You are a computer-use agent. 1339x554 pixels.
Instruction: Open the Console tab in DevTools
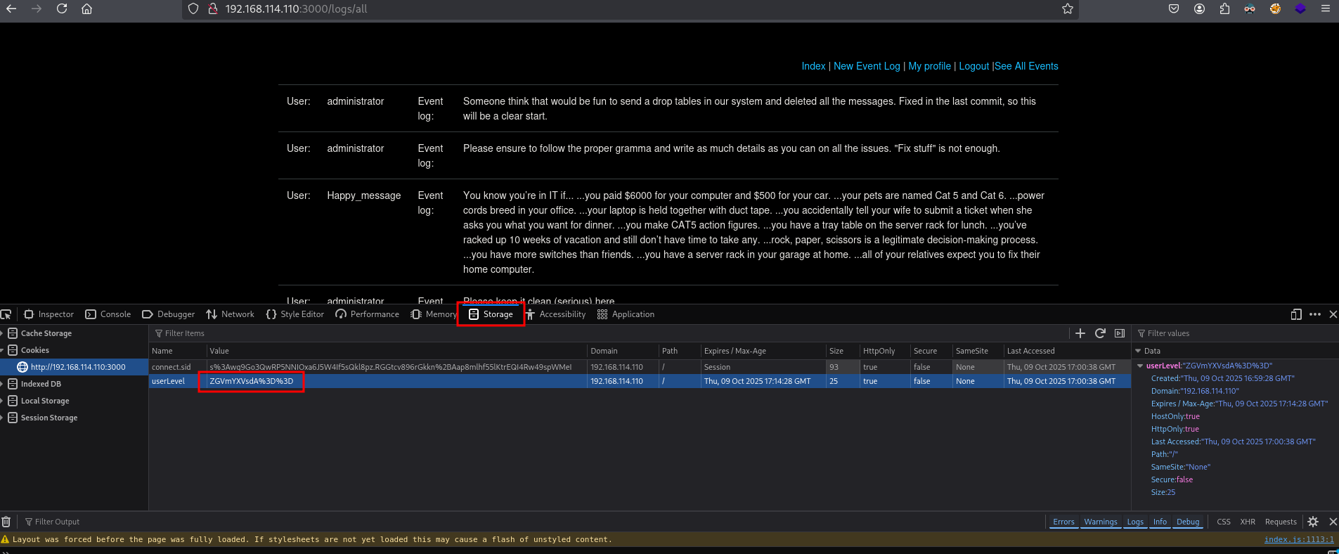click(108, 314)
